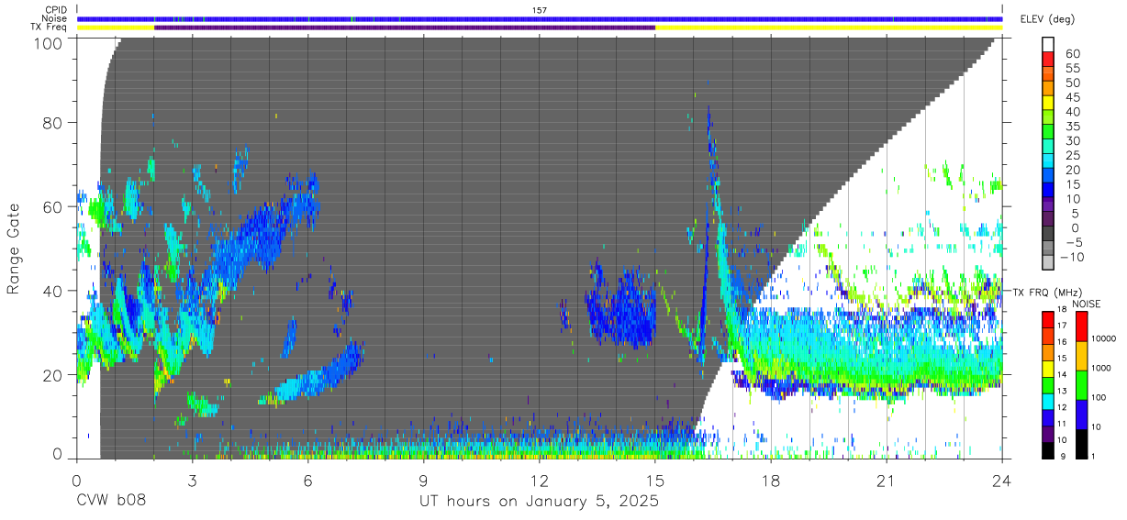Screen dimensions: 1127x520
Task: Click the 10000 label on NOISE scale
Action: (x=1106, y=339)
